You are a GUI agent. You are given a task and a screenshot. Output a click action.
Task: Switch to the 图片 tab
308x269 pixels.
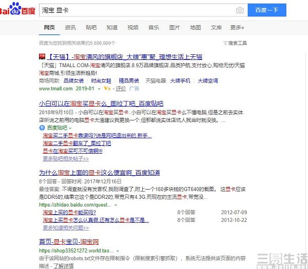point(175,28)
